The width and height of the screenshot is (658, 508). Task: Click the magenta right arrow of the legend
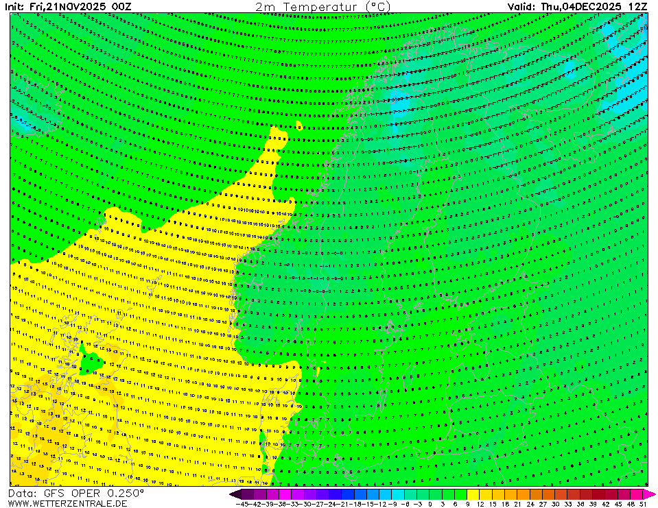pos(649,494)
